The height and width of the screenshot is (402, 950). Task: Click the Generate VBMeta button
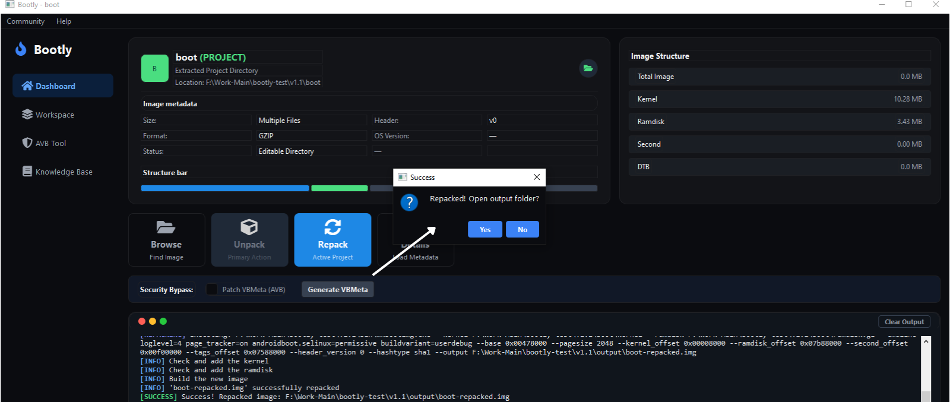click(x=338, y=289)
